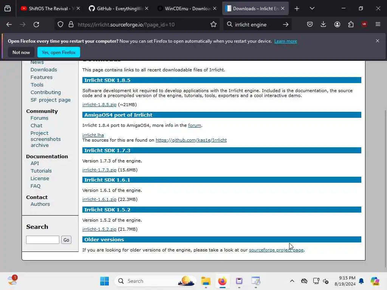Open the widgets weather taskbar icon
Viewport: 387px width, 290px height.
click(12, 281)
